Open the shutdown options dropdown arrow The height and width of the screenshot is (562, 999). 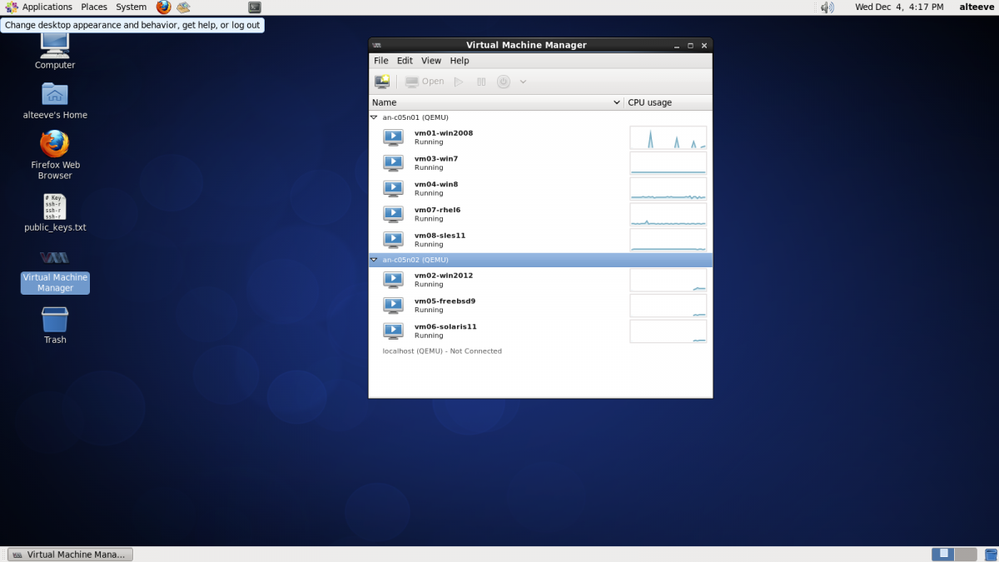point(523,82)
